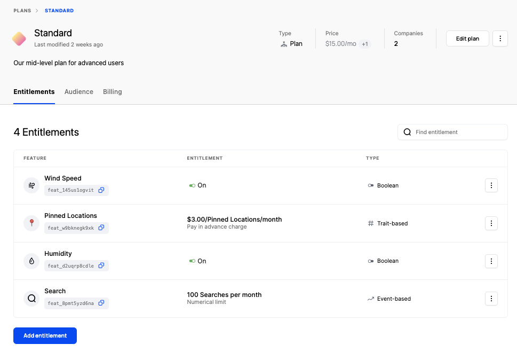Copy the Pinned Locations feature ID
This screenshot has height=352, width=517.
point(101,228)
